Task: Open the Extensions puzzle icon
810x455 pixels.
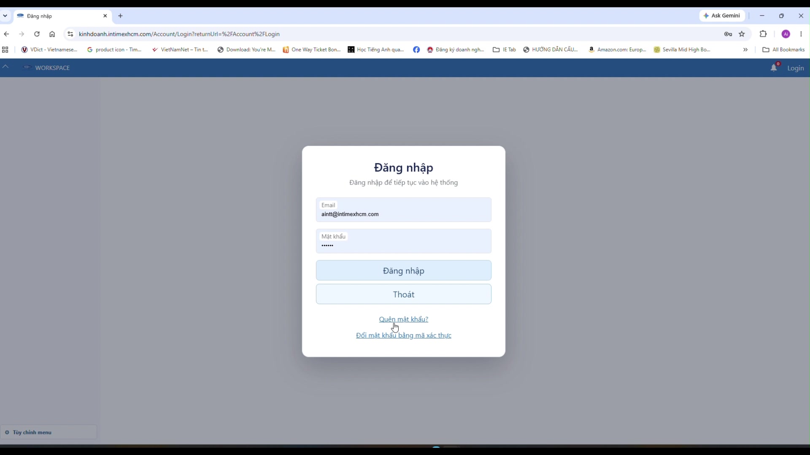Action: 763,34
